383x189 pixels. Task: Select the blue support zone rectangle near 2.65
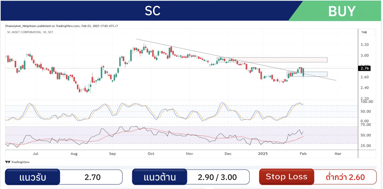[307, 74]
